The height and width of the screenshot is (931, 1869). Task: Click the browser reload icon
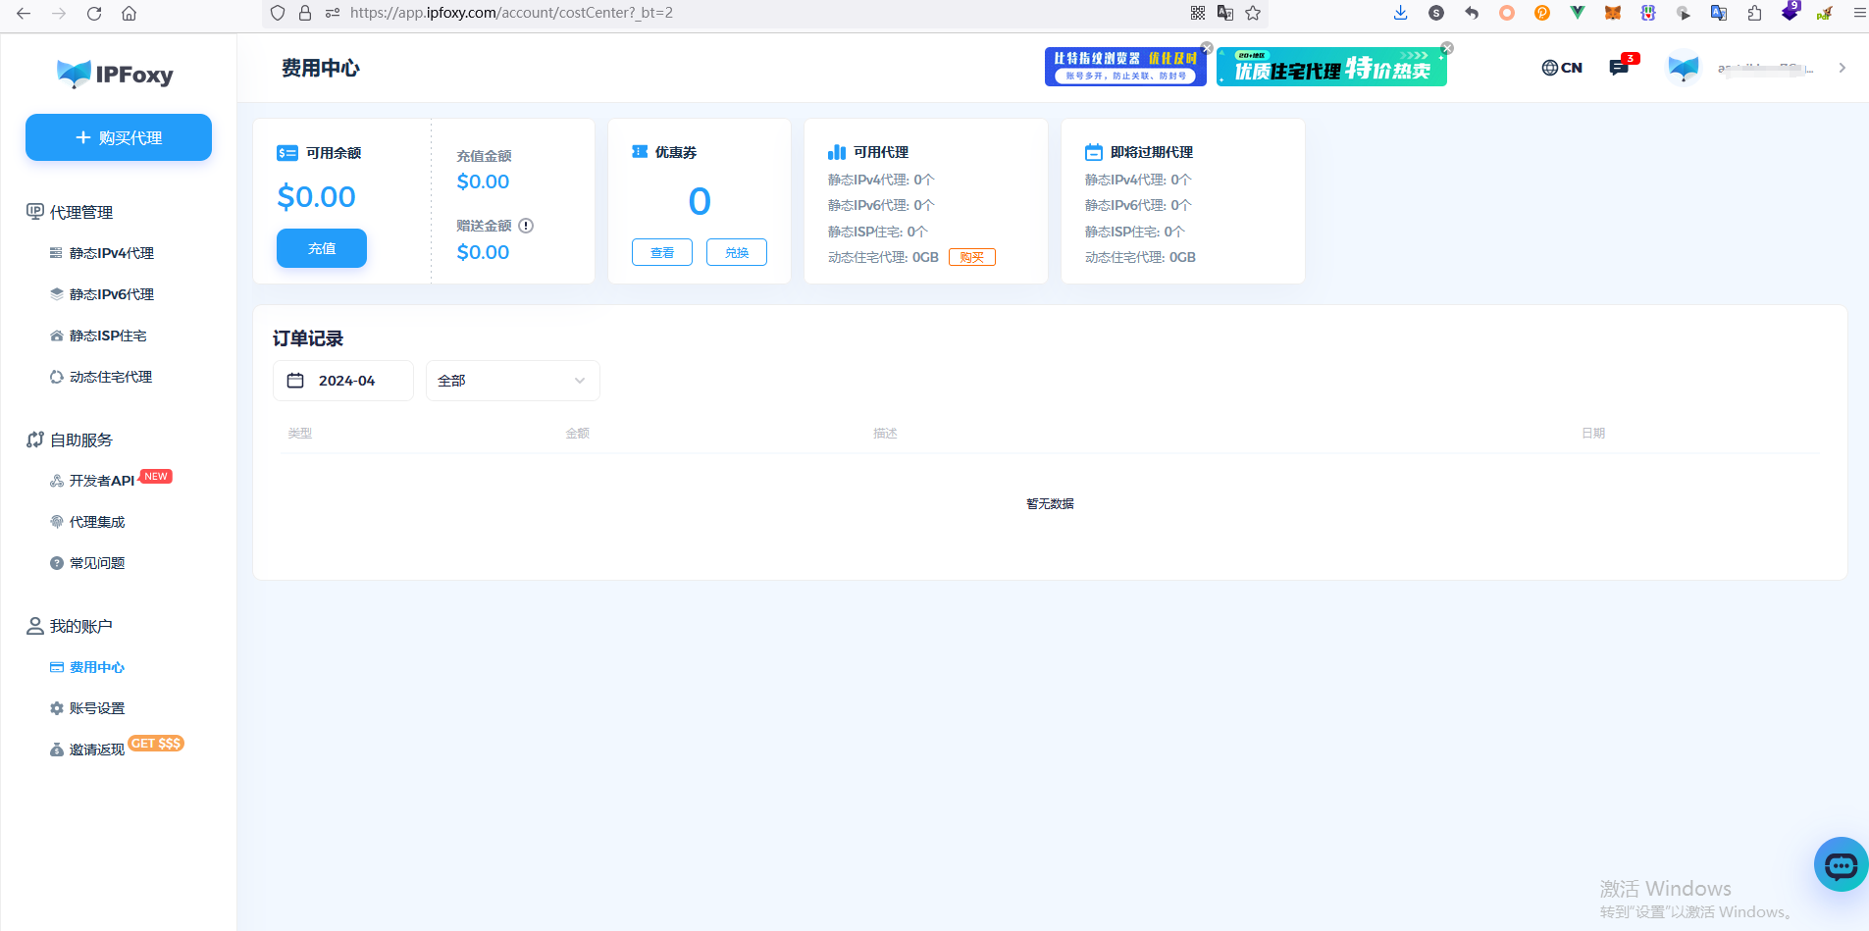pos(94,14)
